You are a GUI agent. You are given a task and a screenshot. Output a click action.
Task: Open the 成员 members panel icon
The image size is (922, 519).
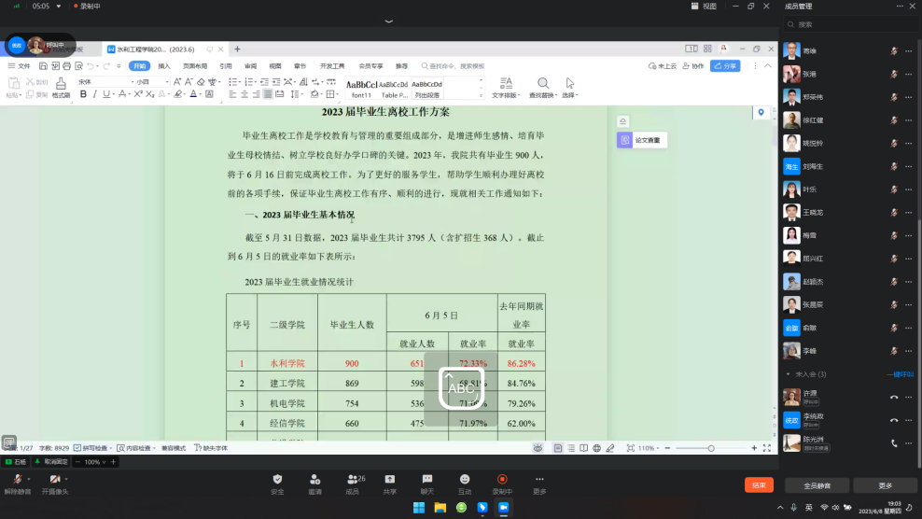353,480
